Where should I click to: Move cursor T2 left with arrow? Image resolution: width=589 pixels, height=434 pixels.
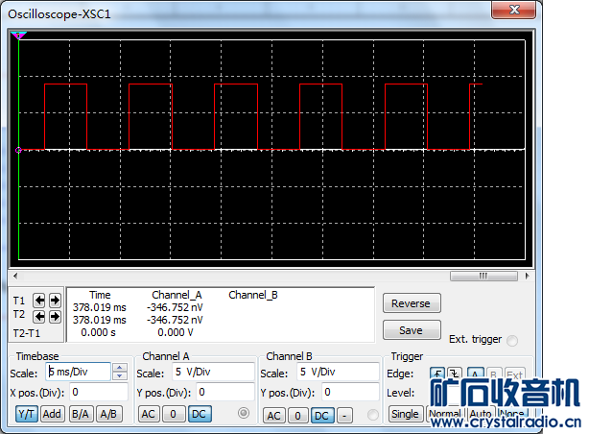(39, 317)
